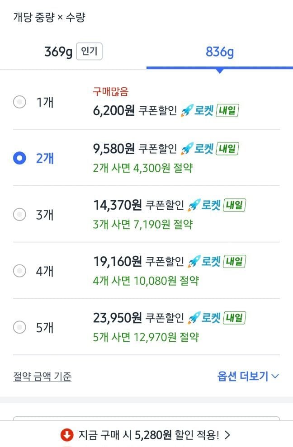Image resolution: width=293 pixels, height=447 pixels.
Task: Click the red down-arrow discount icon
Action: pos(66,435)
